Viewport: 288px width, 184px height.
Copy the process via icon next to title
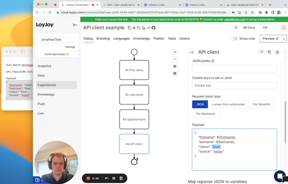pos(129,28)
